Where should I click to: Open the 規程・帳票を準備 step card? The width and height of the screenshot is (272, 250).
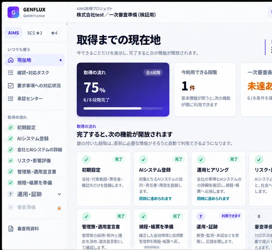tap(161, 229)
